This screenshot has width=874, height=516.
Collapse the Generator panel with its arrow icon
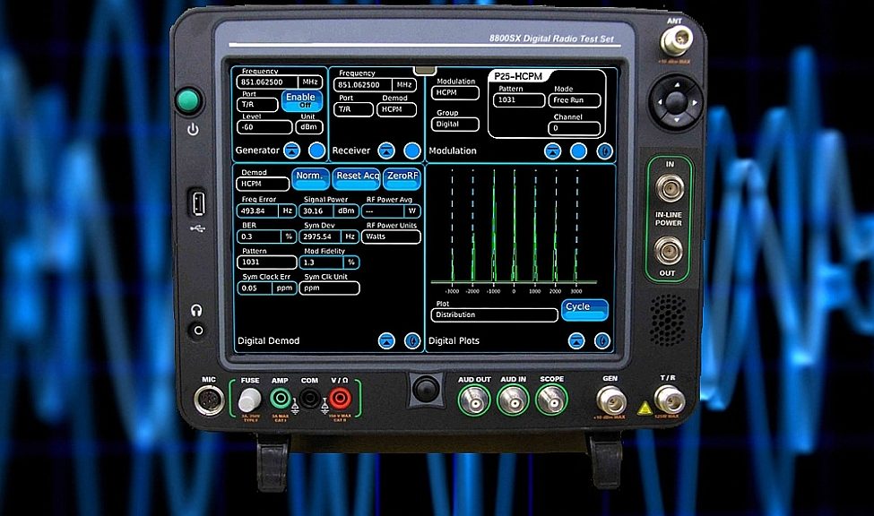(294, 150)
